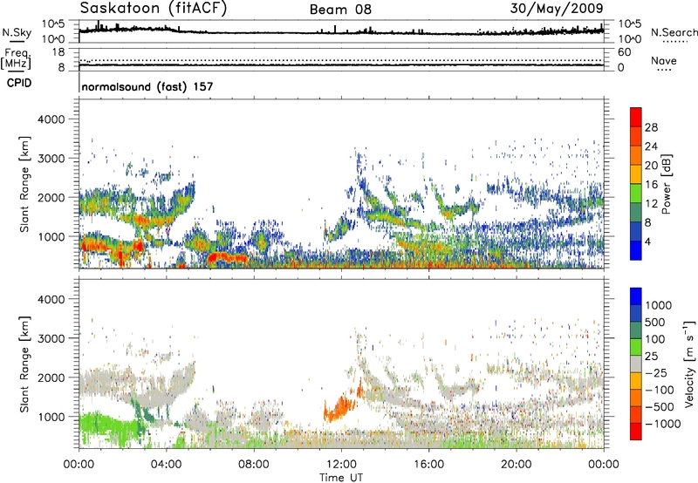The width and height of the screenshot is (698, 483).
Task: Click the "12:00" time tick label
Action: pyautogui.click(x=341, y=465)
